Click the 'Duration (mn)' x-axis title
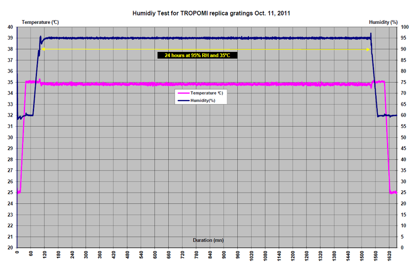Image resolution: width=415 pixels, height=271 pixels. 208,240
